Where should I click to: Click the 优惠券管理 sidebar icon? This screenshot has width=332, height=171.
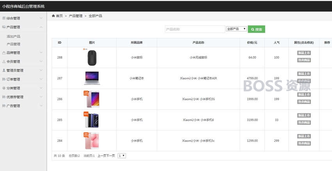[x=4, y=97]
